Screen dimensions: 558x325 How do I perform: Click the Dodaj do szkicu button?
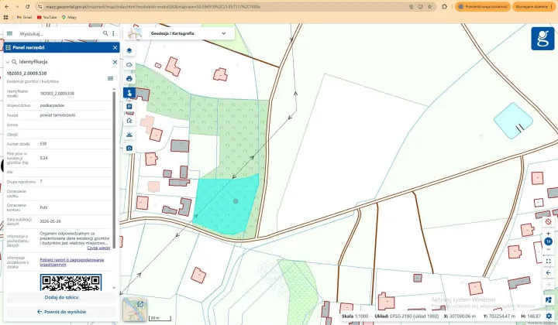(x=61, y=297)
